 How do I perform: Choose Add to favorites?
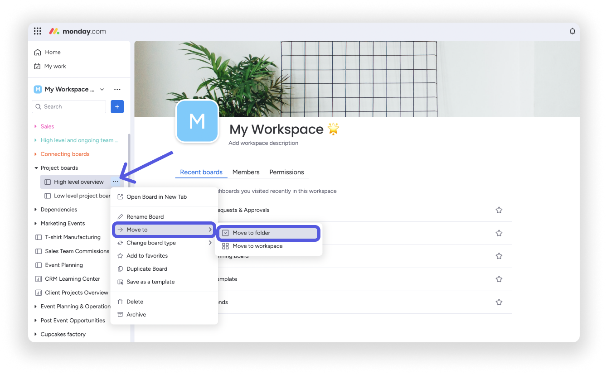[x=164, y=256]
